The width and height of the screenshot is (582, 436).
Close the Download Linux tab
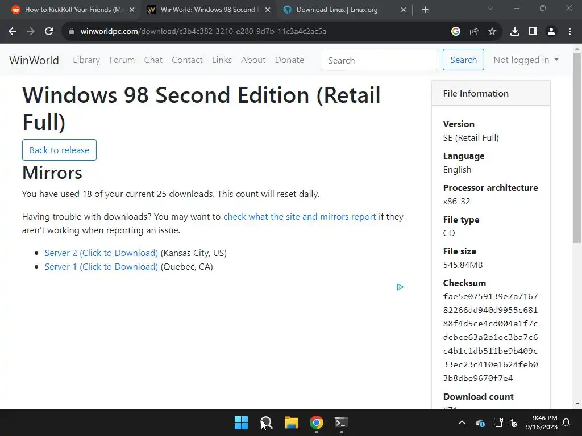point(404,10)
